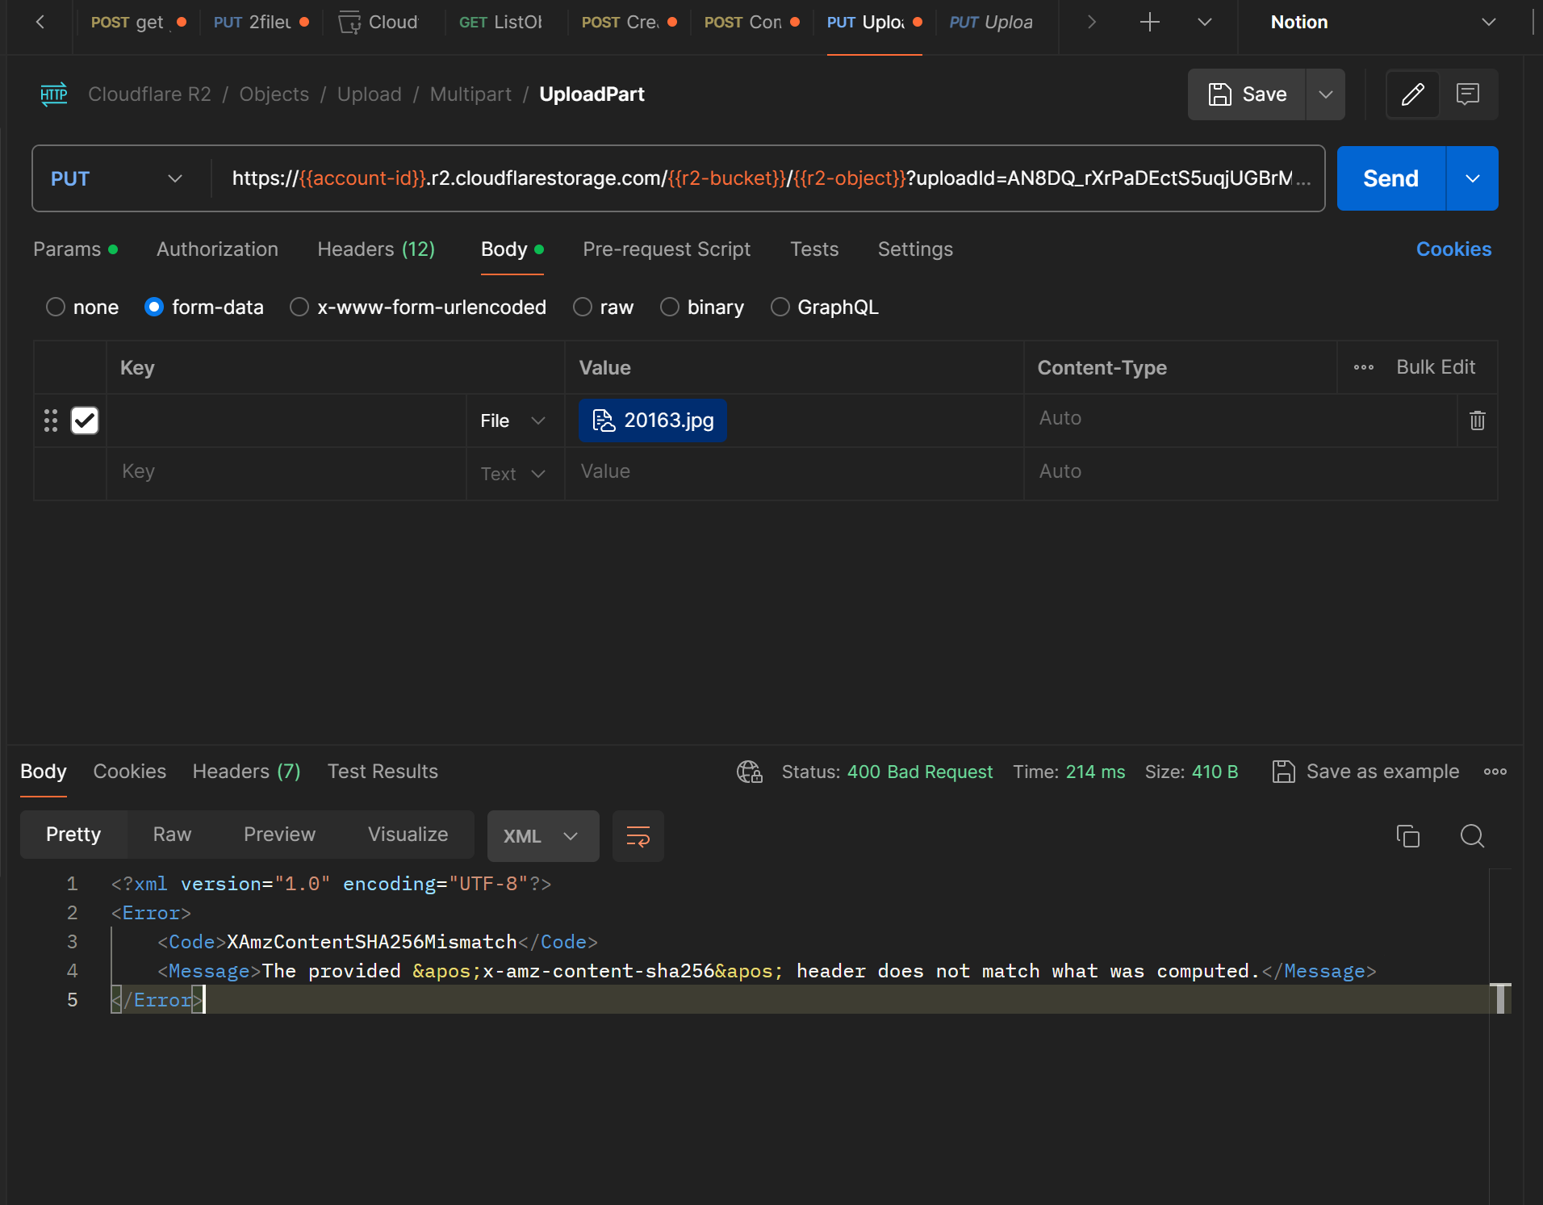
Task: Select the binary body type
Action: (x=670, y=308)
